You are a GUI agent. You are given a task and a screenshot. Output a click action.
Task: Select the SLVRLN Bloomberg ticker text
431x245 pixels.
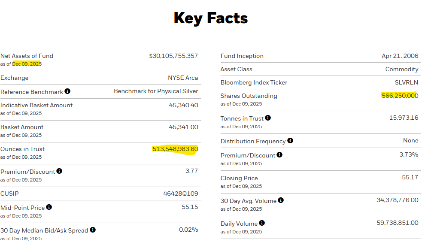[406, 82]
